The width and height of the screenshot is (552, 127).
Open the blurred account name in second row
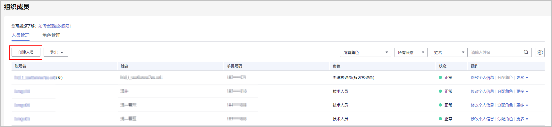tap(22, 91)
